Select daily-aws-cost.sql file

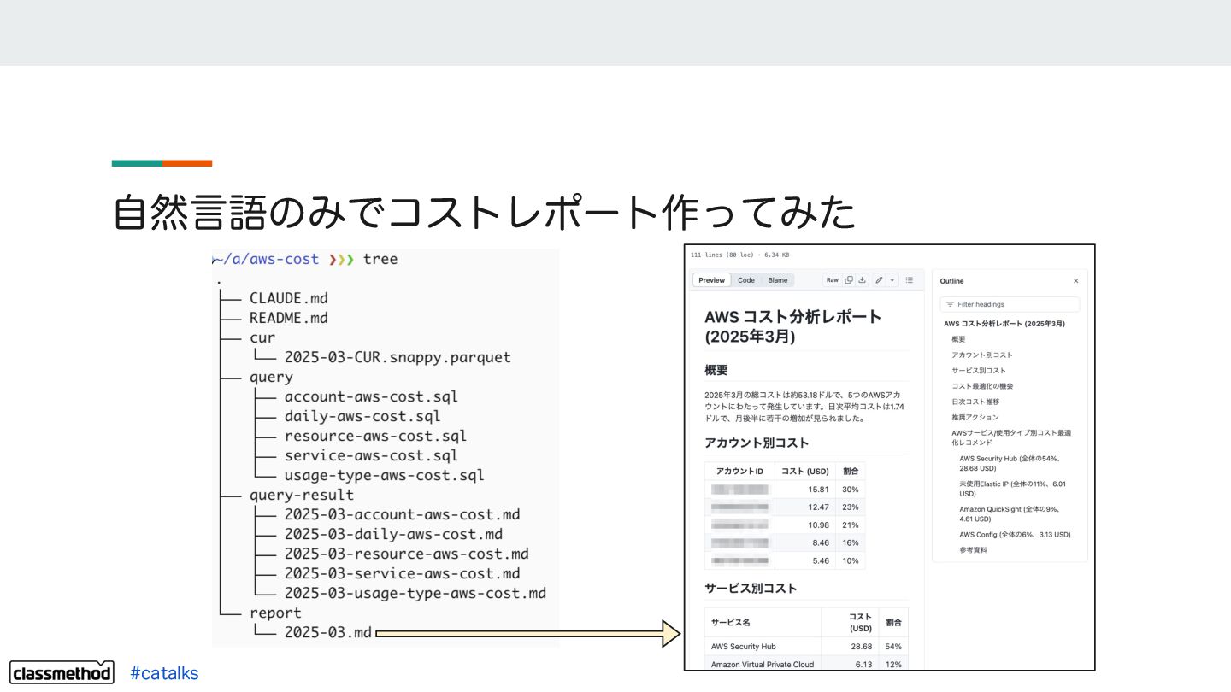[362, 416]
